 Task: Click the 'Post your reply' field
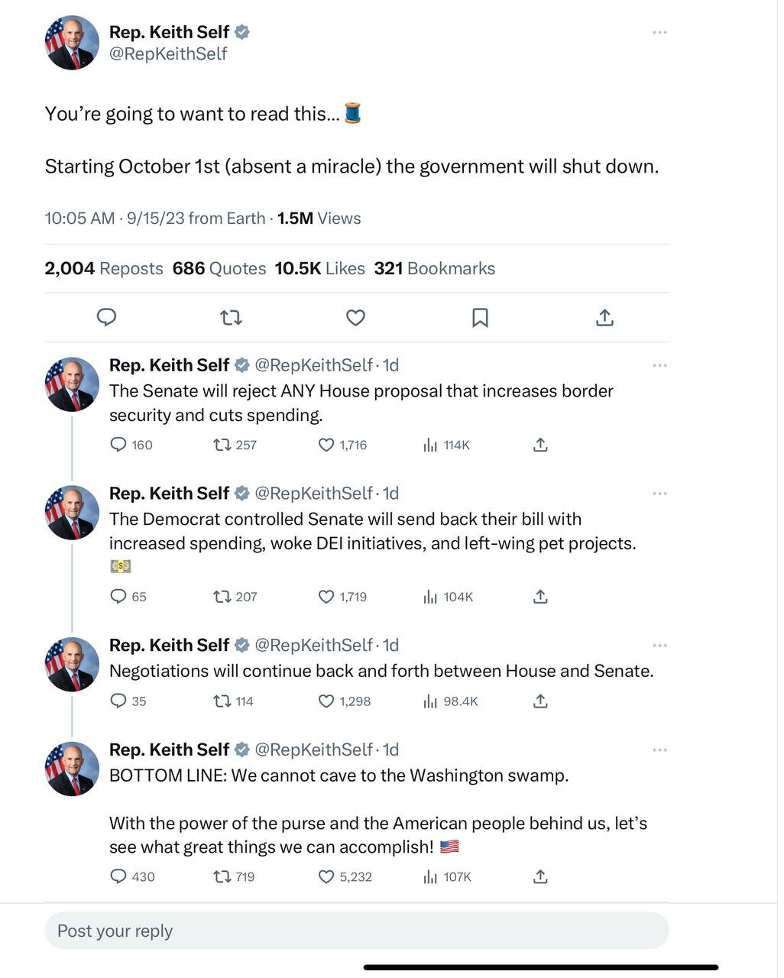pos(356,931)
